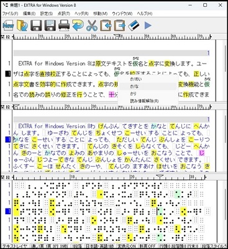Select the eraser tool icon

(x=134, y=26)
